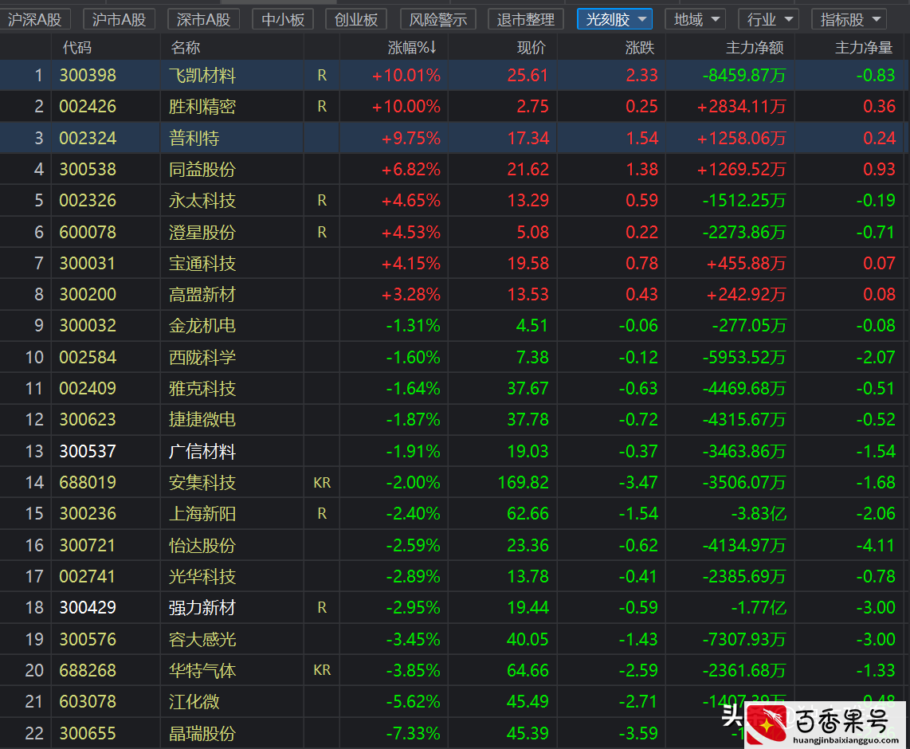Expand the 地域 dropdown
910x749 pixels.
[696, 19]
